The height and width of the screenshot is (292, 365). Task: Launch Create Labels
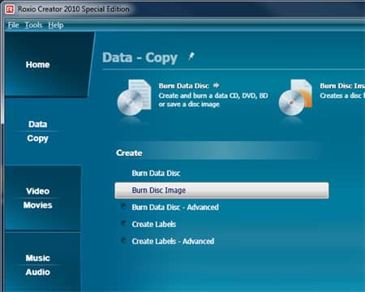click(x=154, y=224)
